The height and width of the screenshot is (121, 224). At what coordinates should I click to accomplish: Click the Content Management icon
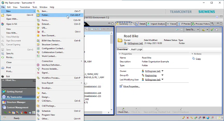(x=4, y=107)
